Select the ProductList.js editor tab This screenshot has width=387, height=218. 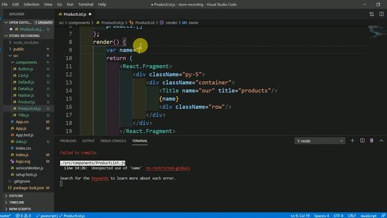(75, 15)
